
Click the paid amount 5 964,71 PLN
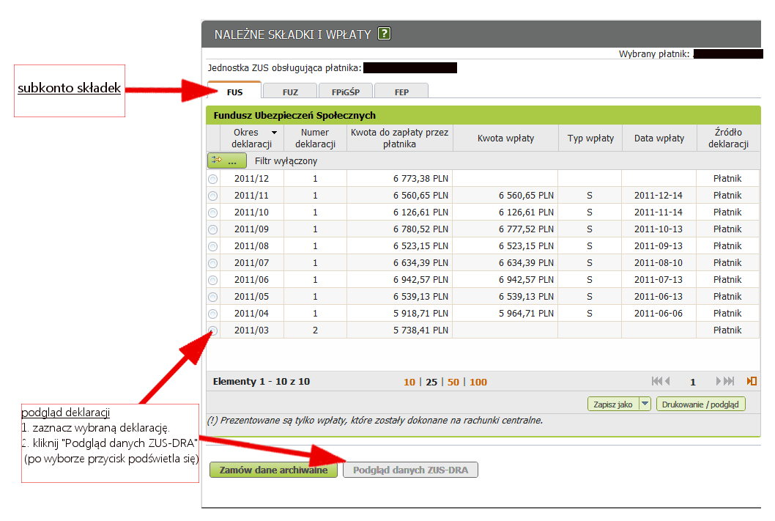(x=526, y=313)
